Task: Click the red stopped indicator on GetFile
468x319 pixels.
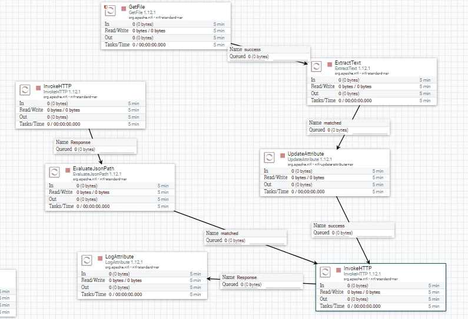Action: (124, 9)
